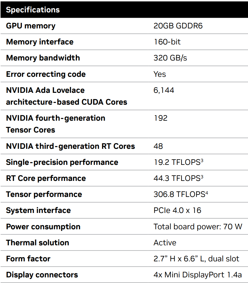The height and width of the screenshot is (283, 248).
Task: Click the Specifications table header
Action: pyautogui.click(x=33, y=10)
